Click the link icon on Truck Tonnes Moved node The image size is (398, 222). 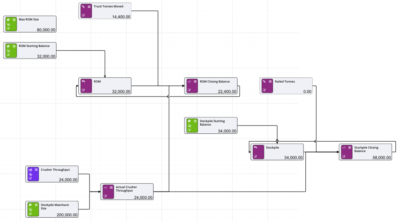point(83,7)
